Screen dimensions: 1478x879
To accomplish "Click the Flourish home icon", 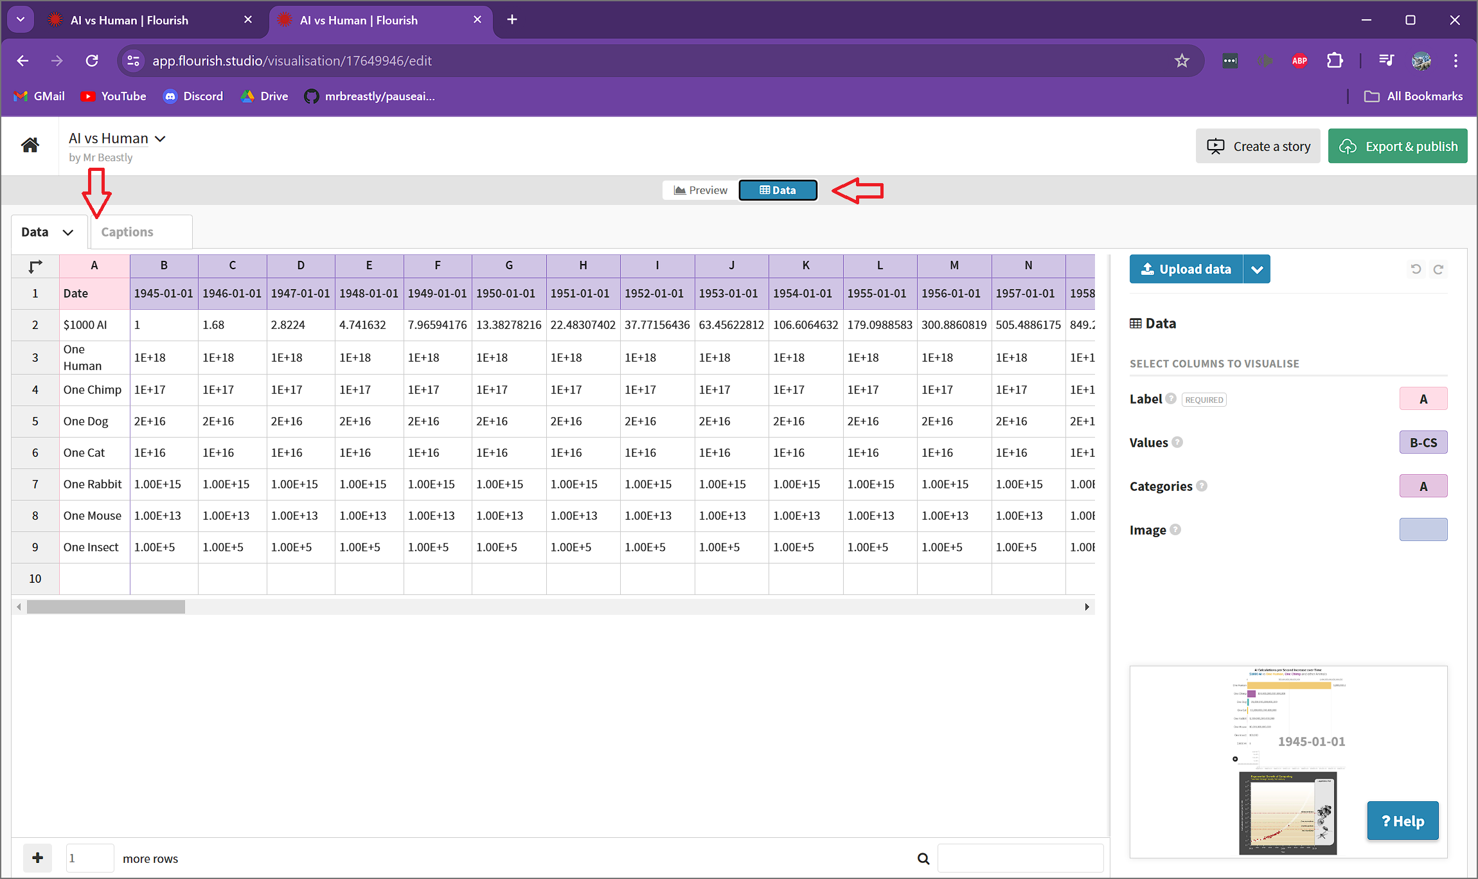I will coord(30,145).
